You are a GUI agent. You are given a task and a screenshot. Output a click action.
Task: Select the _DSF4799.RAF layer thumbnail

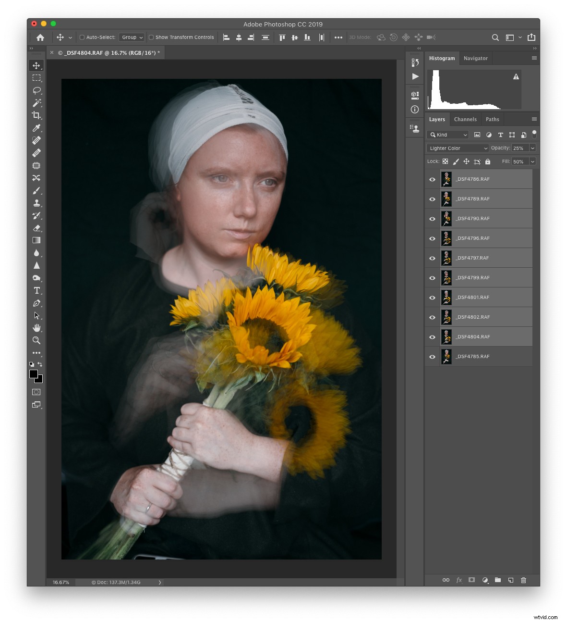446,277
